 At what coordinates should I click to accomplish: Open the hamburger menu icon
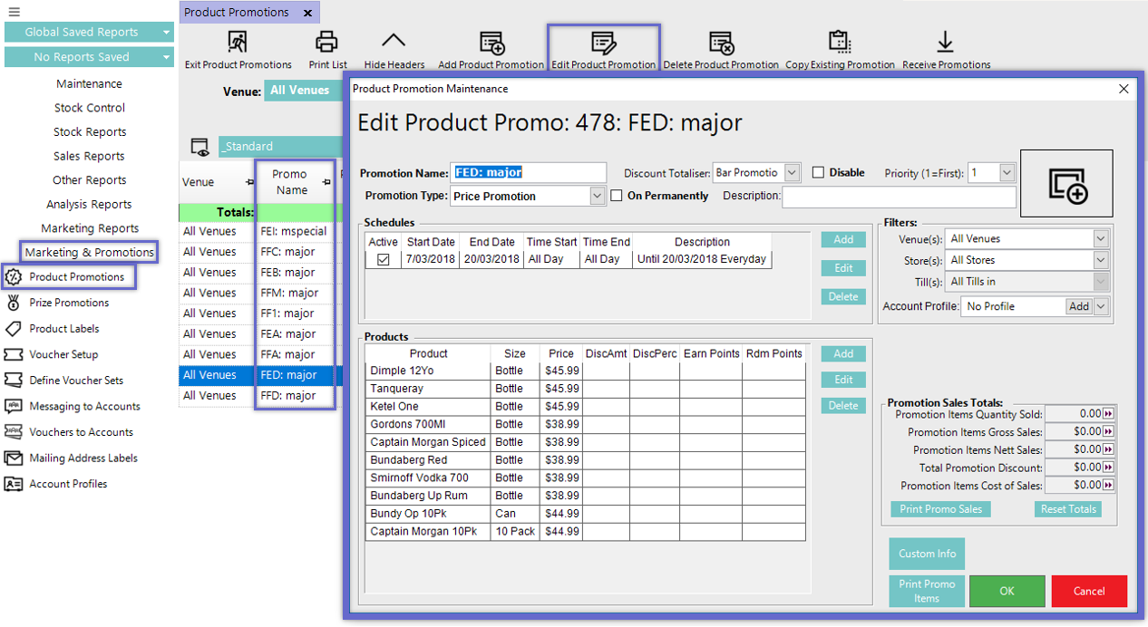click(x=14, y=12)
